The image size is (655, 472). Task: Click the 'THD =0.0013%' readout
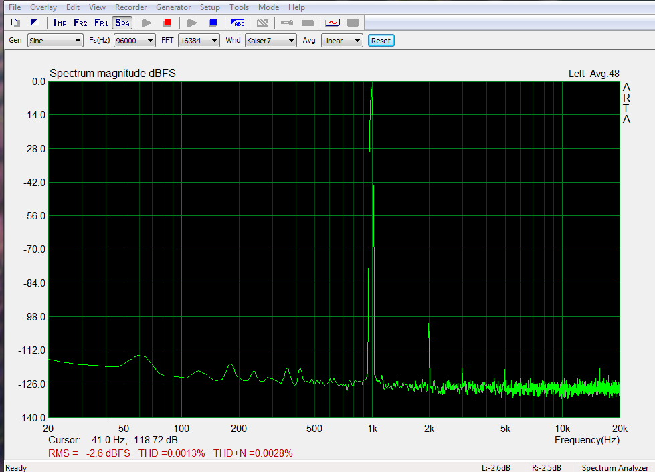[172, 453]
